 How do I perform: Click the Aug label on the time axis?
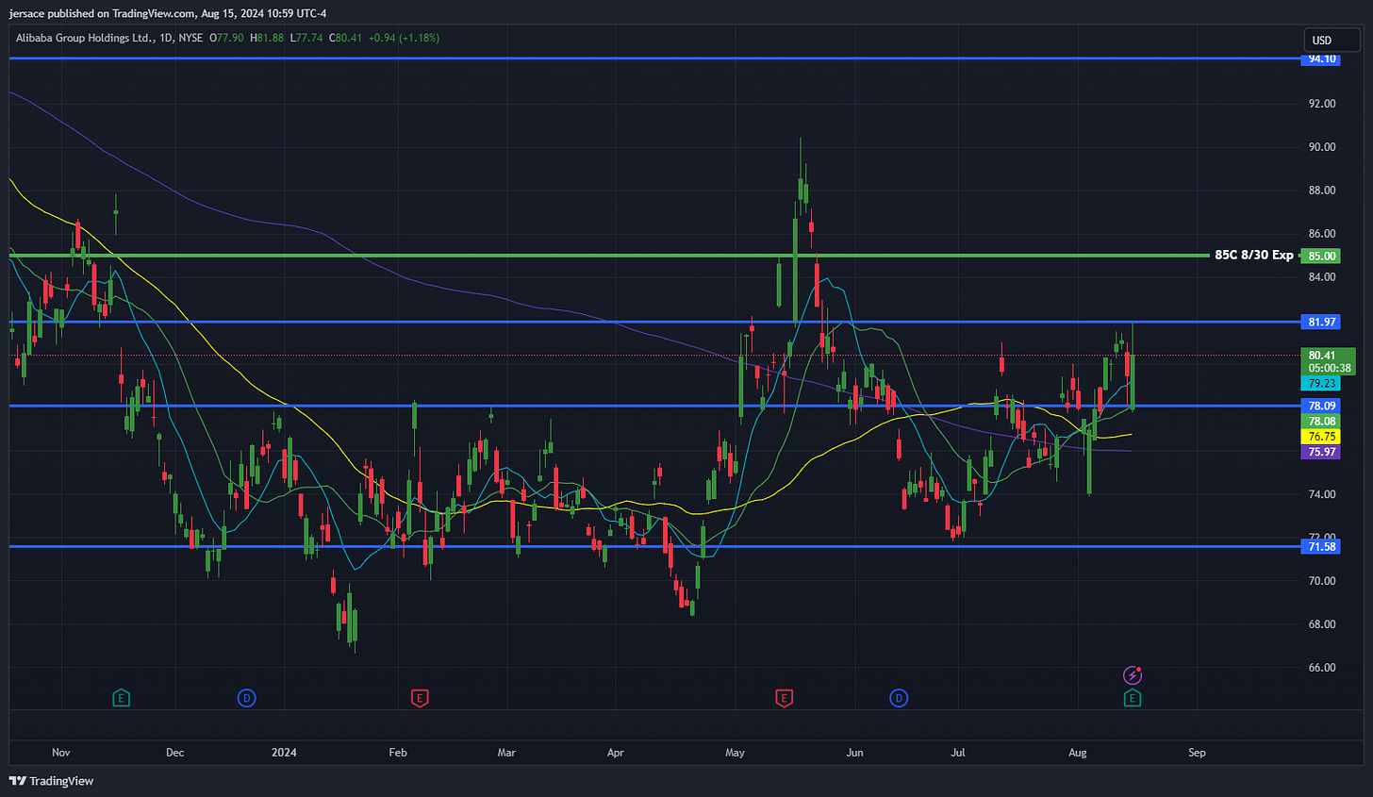[x=1078, y=753]
